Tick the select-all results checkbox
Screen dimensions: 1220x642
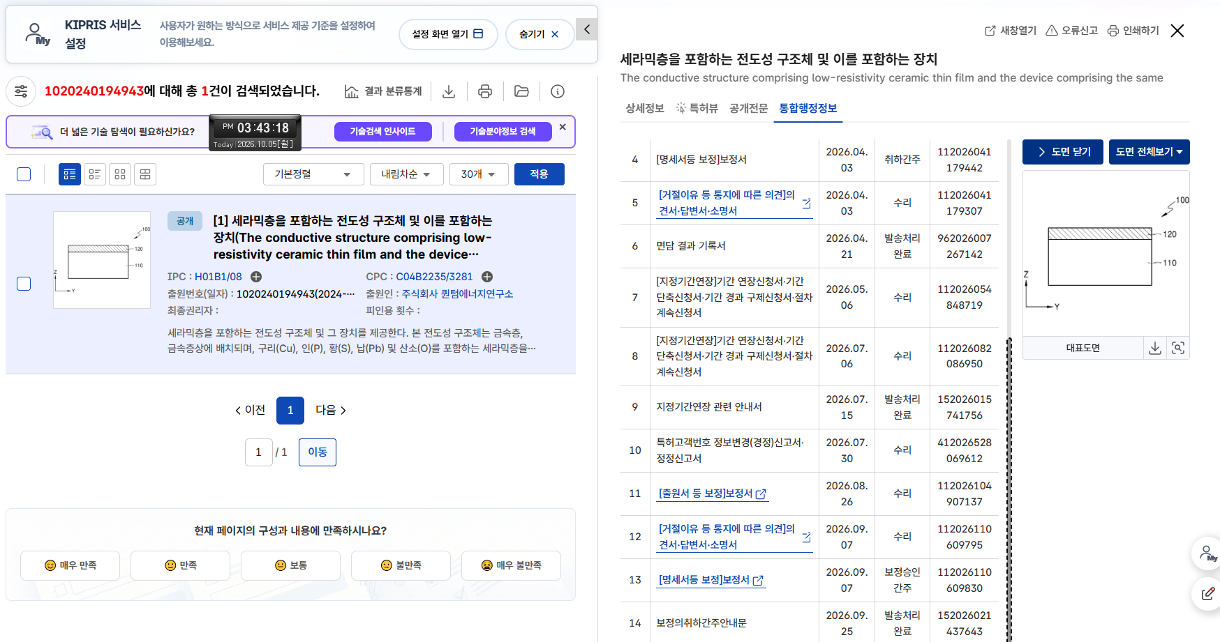point(24,174)
